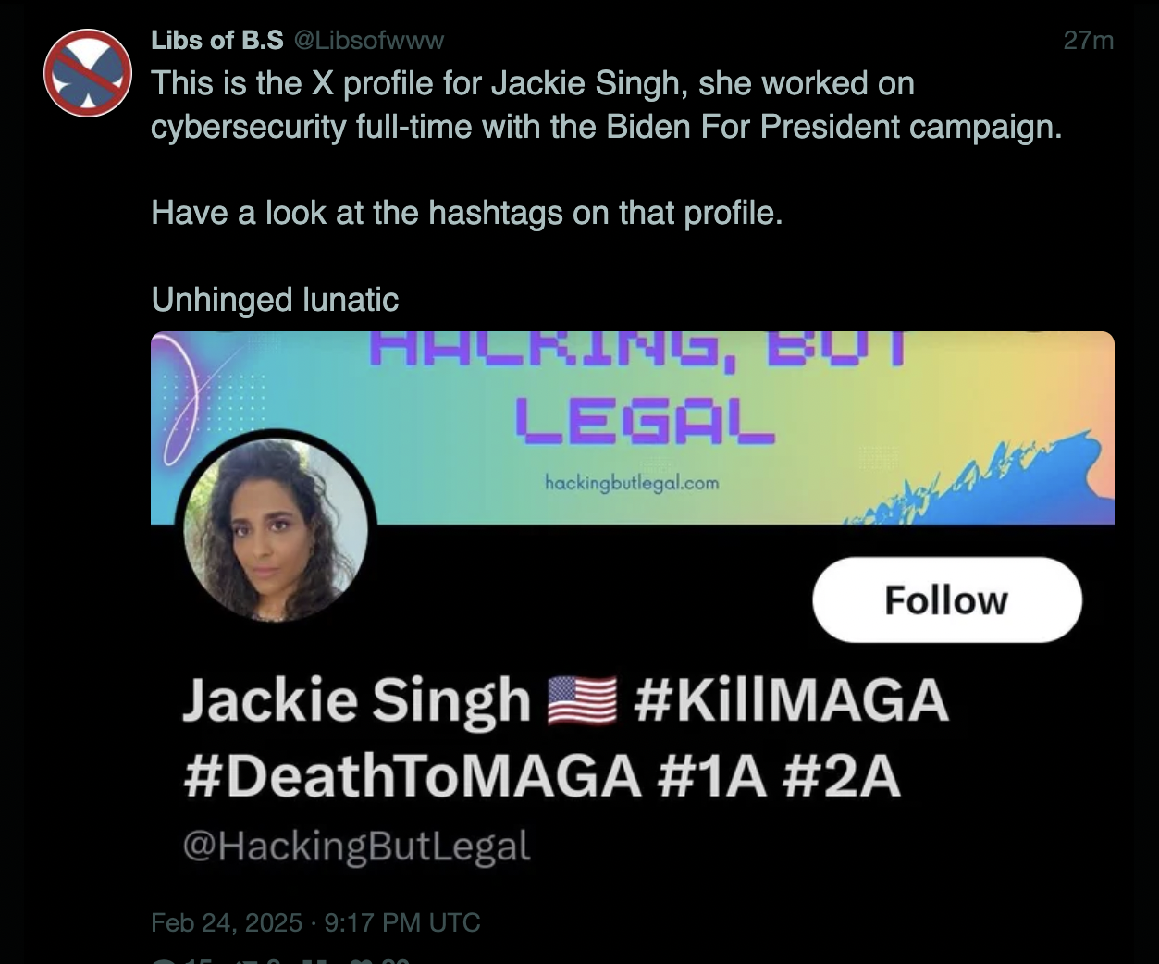Click the swirl doodle on the banner's left
This screenshot has width=1159, height=964.
click(190, 398)
